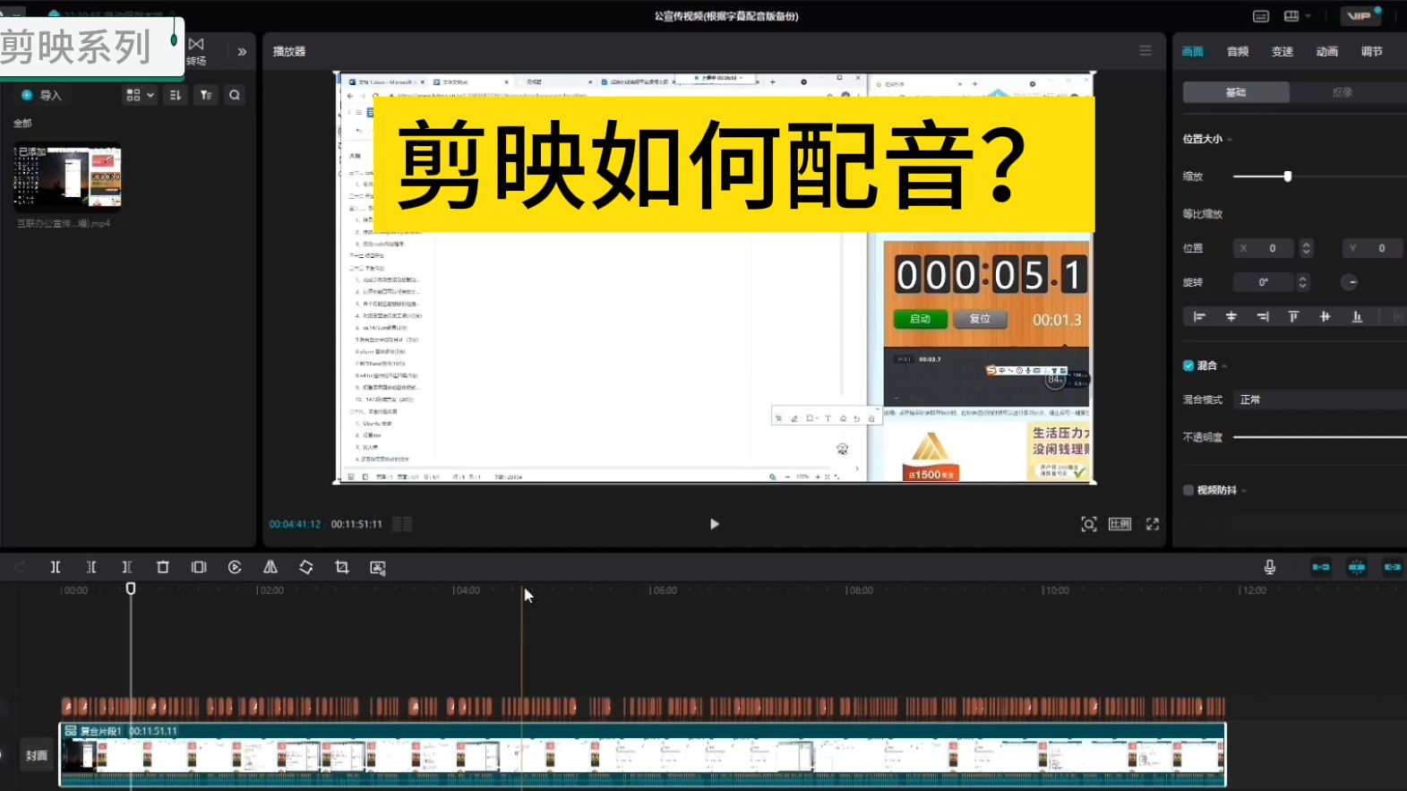Select the crop tool icon
The height and width of the screenshot is (791, 1407).
(342, 567)
